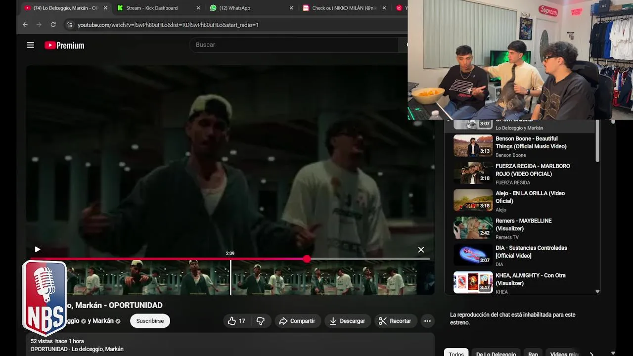Click the playlist scroll-down arrow
This screenshot has height=356, width=633.
pos(597,292)
